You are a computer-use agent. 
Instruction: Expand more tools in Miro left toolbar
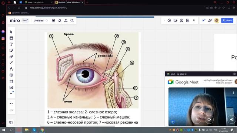click(x=11, y=93)
